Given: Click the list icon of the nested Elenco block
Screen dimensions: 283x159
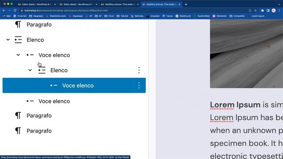Looking at the screenshot, I should 42,70.
